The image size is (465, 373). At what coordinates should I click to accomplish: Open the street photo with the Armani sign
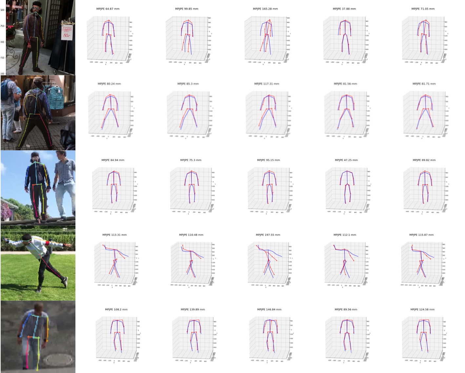[x=40, y=37]
